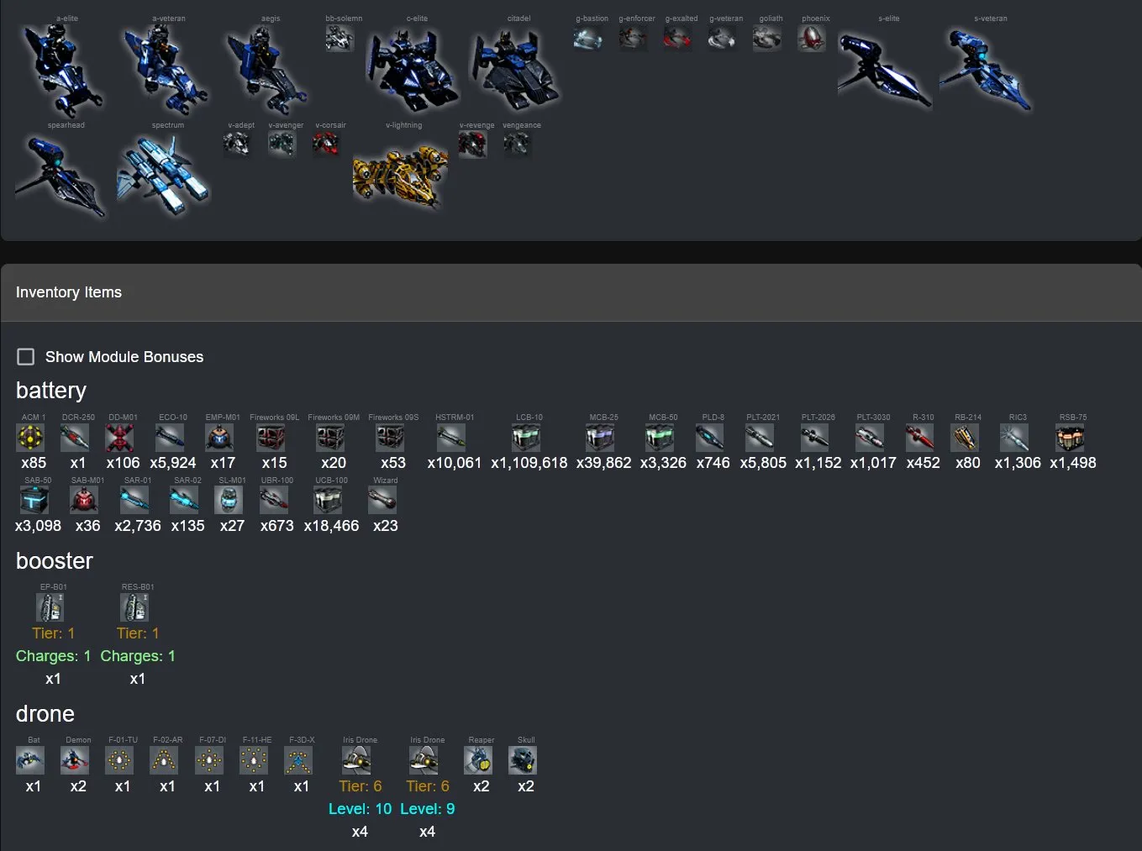Select the F-3D-X drone formation icon
The width and height of the screenshot is (1142, 851).
[299, 760]
